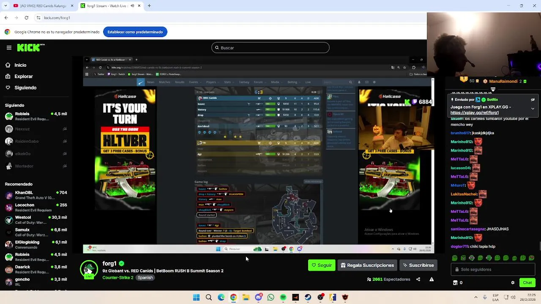Open Counter-Strike 2 category link
541x304 pixels.
117,278
